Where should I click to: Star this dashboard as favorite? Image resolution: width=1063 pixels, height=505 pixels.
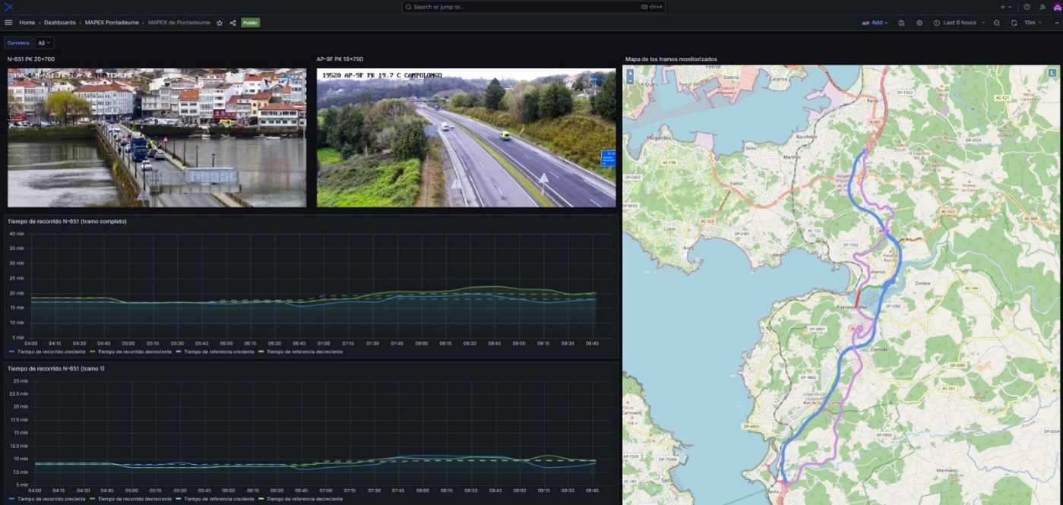[220, 23]
